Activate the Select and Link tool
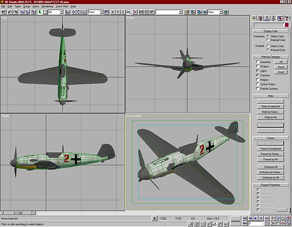Screen dimensions: 292x227 click(22, 12)
